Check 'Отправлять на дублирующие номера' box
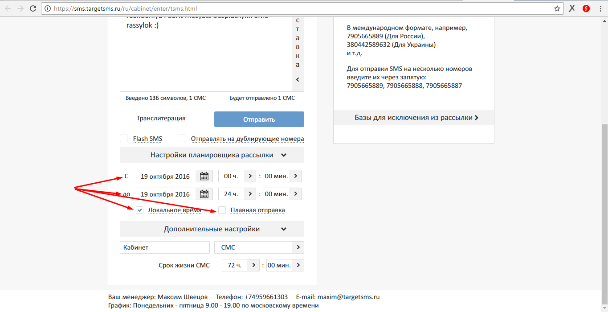 [x=181, y=139]
